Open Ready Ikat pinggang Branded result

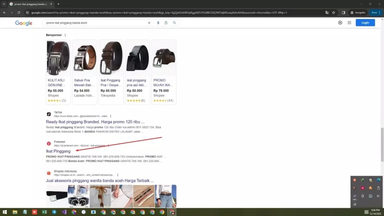tap(95, 122)
